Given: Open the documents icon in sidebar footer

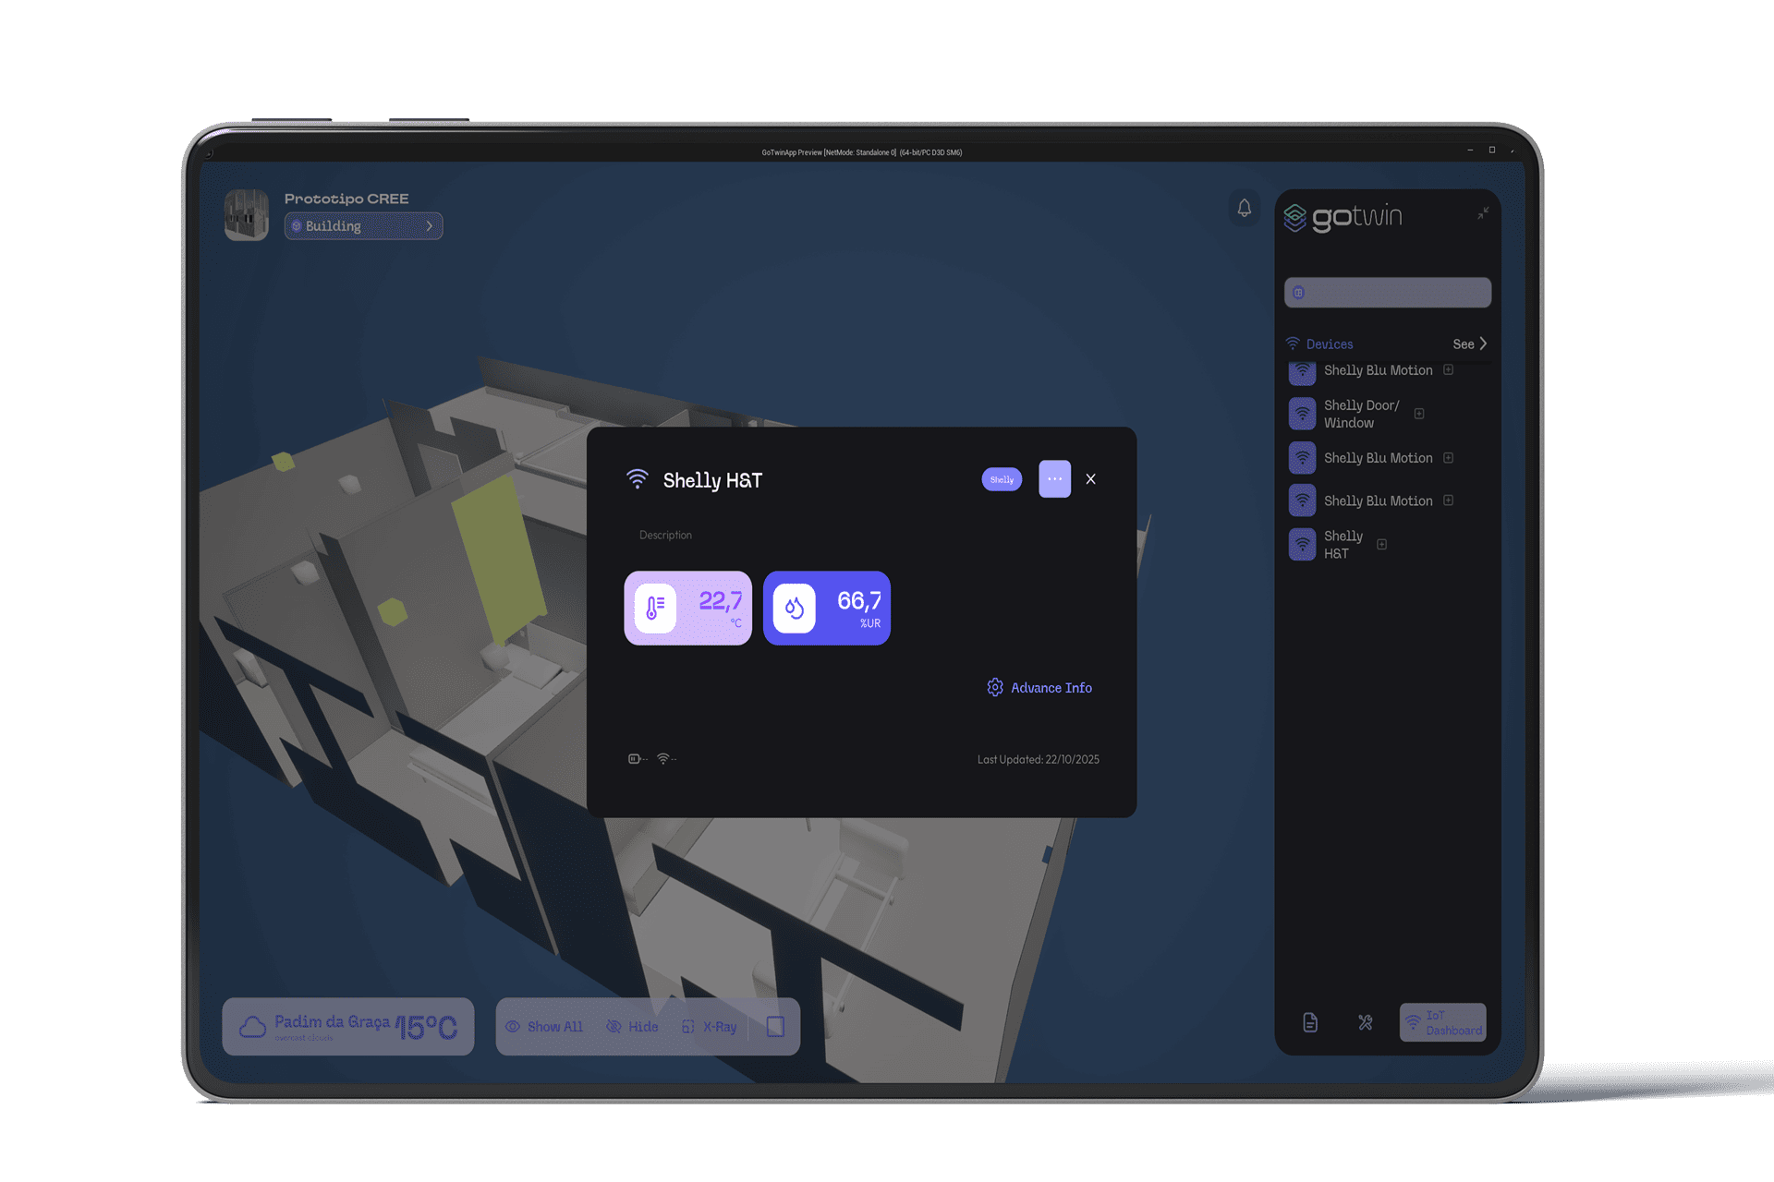Looking at the screenshot, I should 1309,1022.
